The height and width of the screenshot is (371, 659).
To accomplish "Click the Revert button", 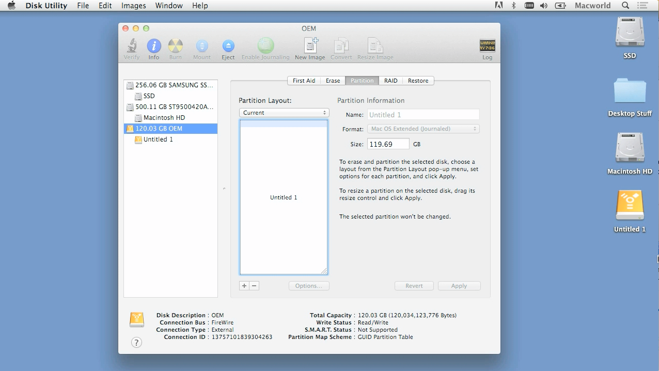I will click(x=414, y=286).
